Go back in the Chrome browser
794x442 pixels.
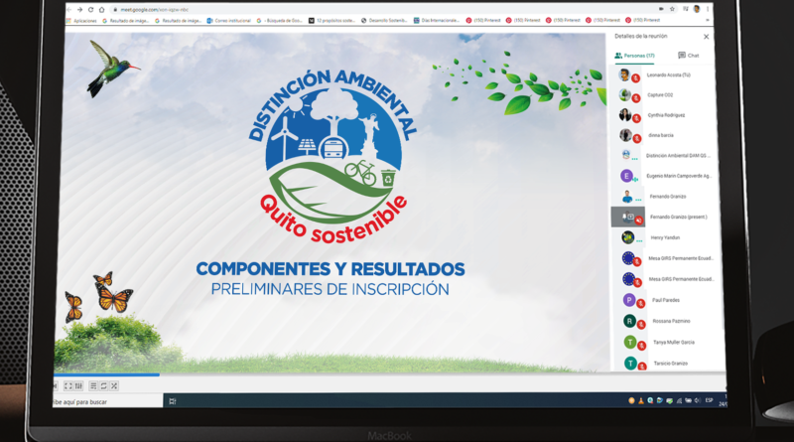click(69, 10)
